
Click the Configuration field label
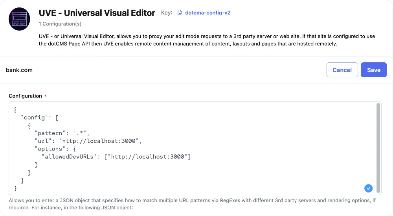tap(25, 96)
